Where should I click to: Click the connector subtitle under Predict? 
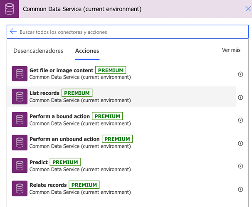pyautogui.click(x=80, y=170)
